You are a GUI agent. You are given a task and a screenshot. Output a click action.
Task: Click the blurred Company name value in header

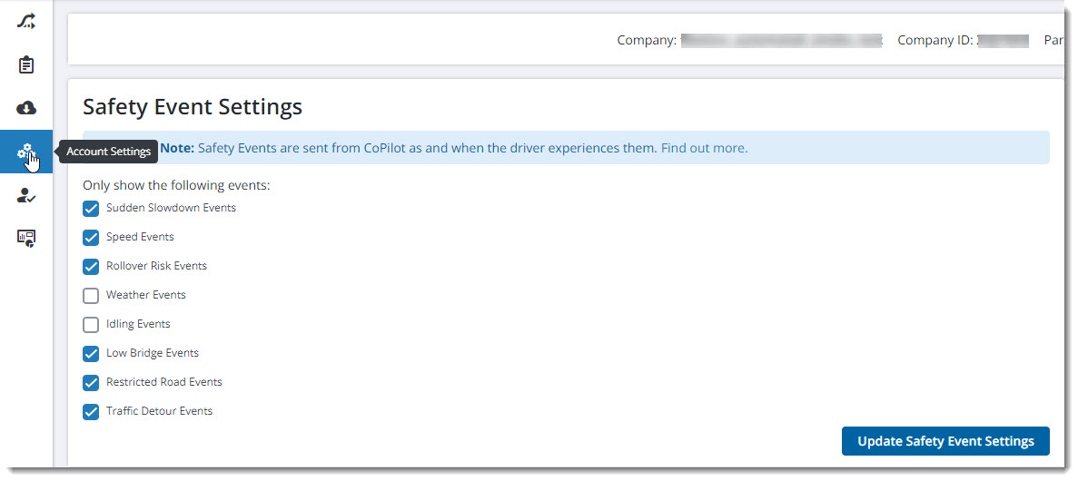tap(781, 41)
